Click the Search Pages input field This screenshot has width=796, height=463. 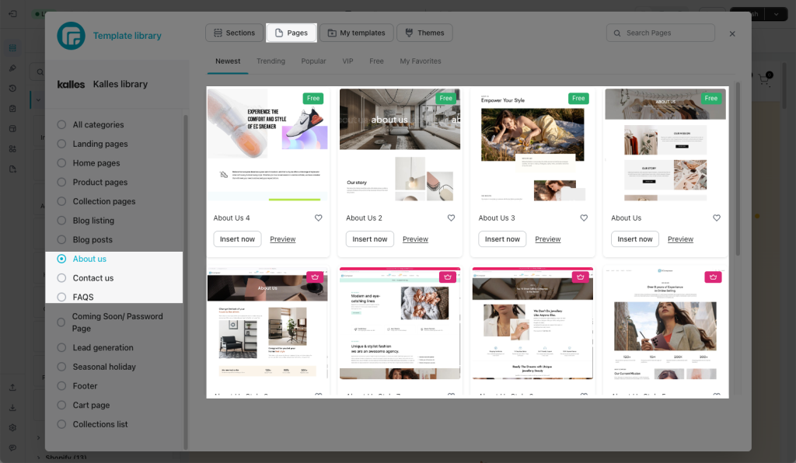pyautogui.click(x=661, y=33)
